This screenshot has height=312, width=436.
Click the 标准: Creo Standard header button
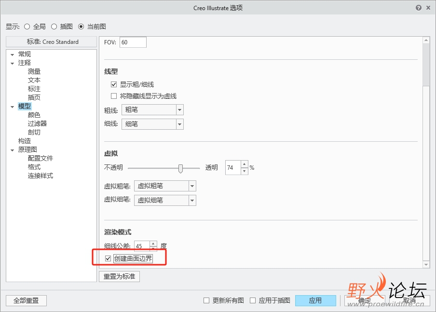coord(52,41)
